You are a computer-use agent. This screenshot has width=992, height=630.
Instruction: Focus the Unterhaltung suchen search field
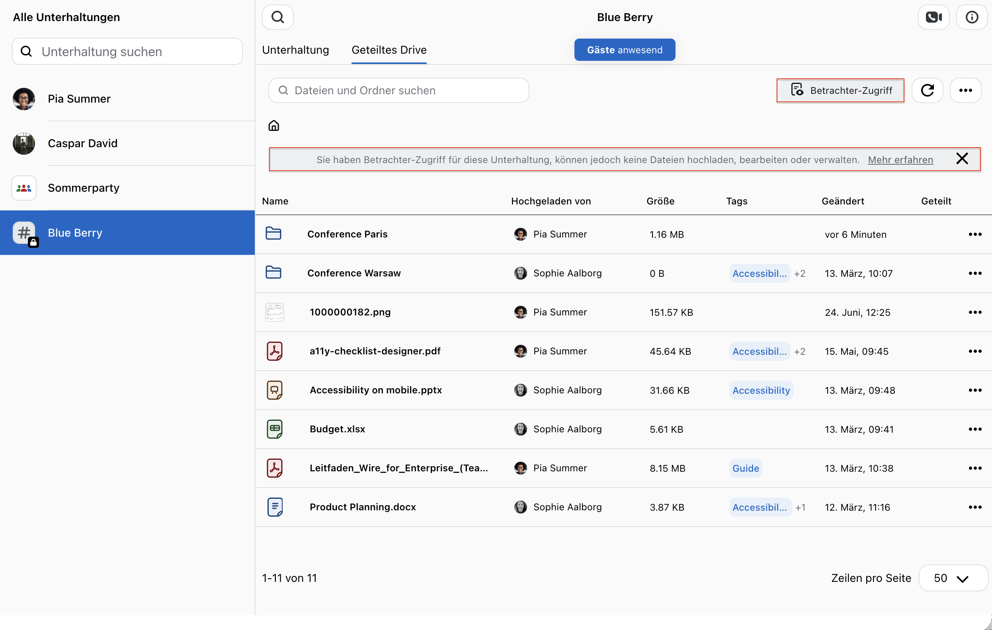127,51
